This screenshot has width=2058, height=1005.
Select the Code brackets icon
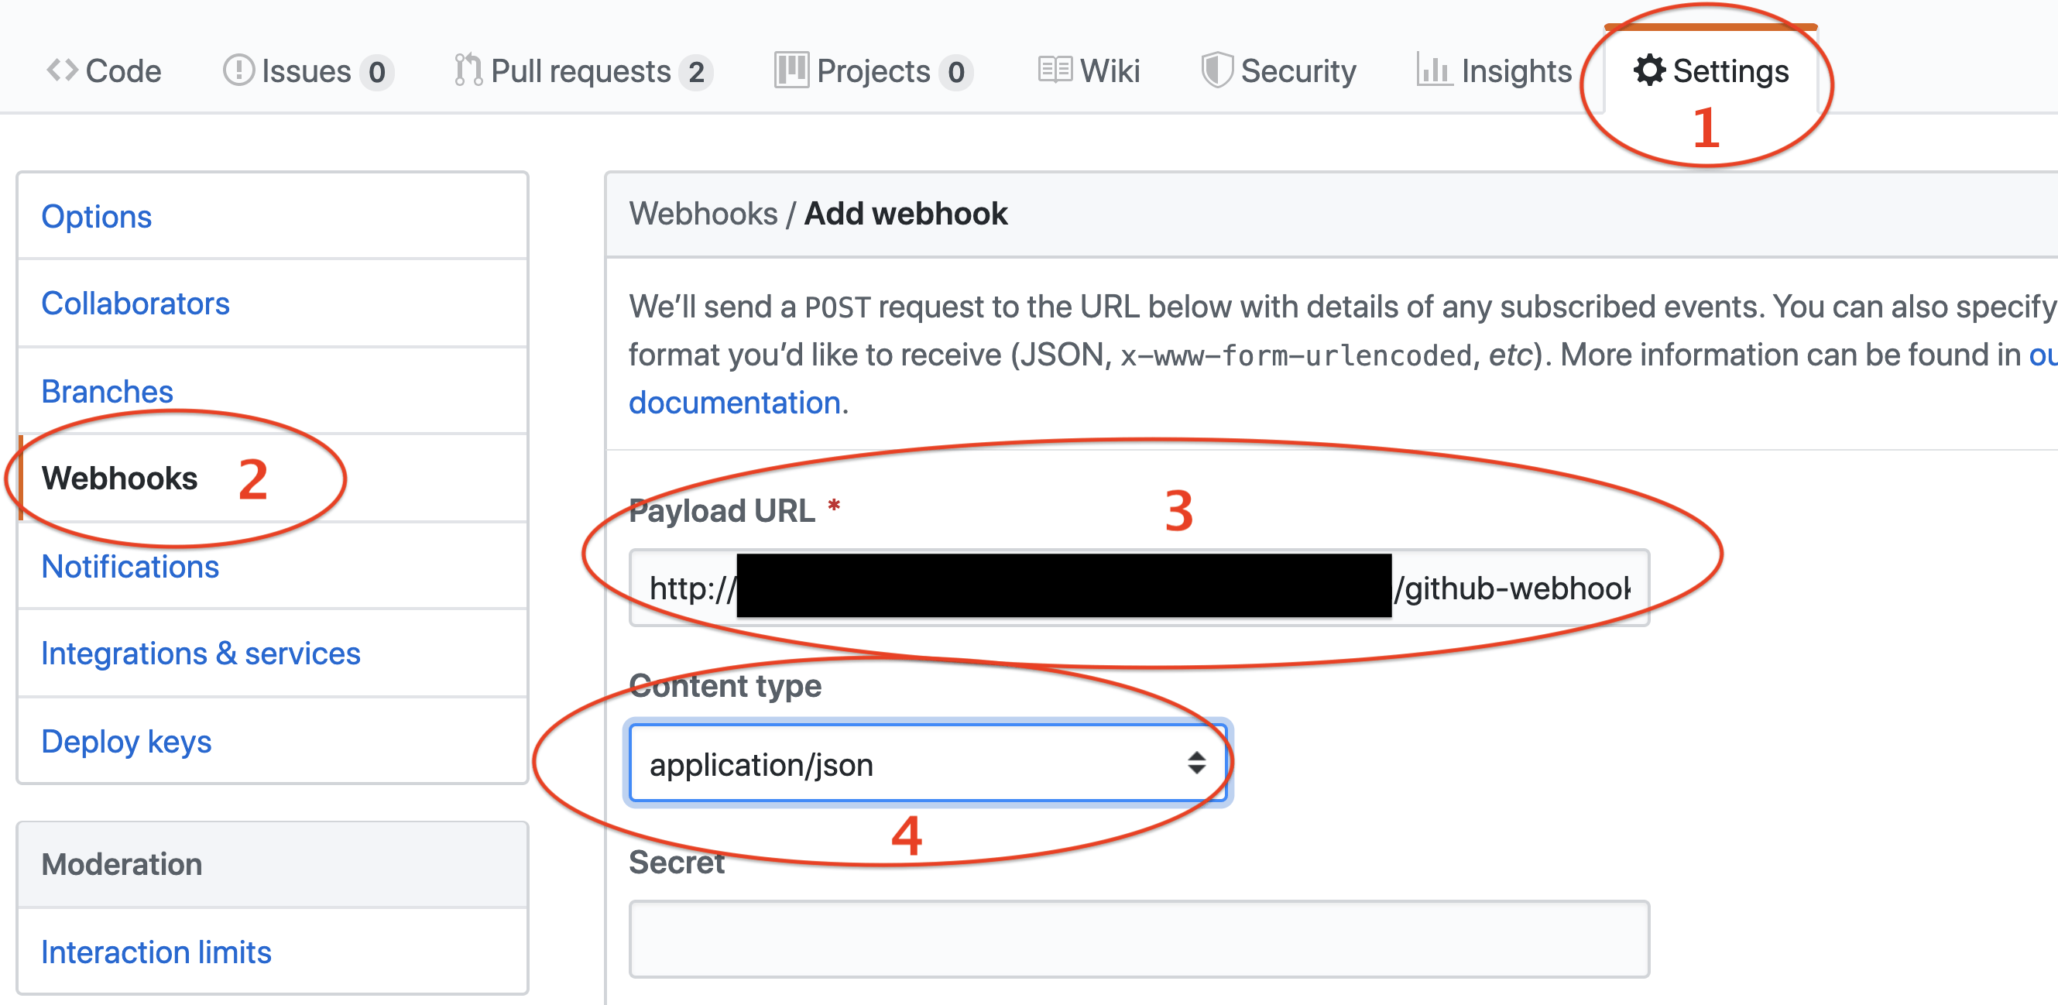point(63,70)
